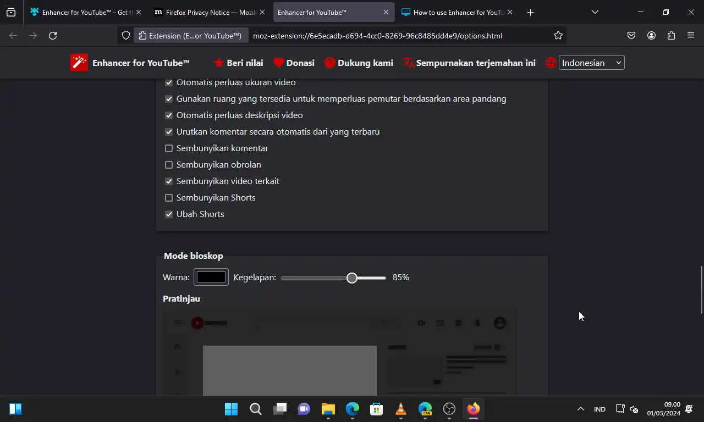The width and height of the screenshot is (704, 422).
Task: Open the clock and date 09.00
Action: [663, 409]
